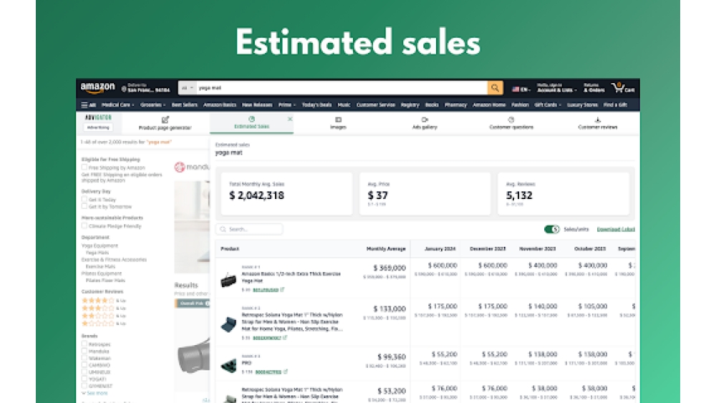Click the Download Excel link

point(616,229)
